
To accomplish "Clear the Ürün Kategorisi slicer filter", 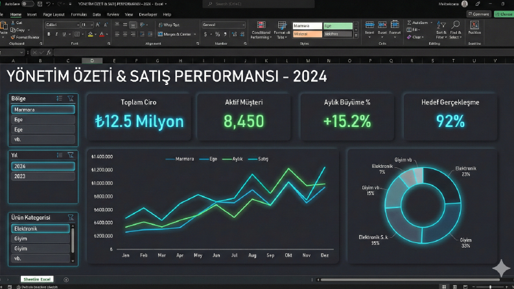I will click(71, 217).
